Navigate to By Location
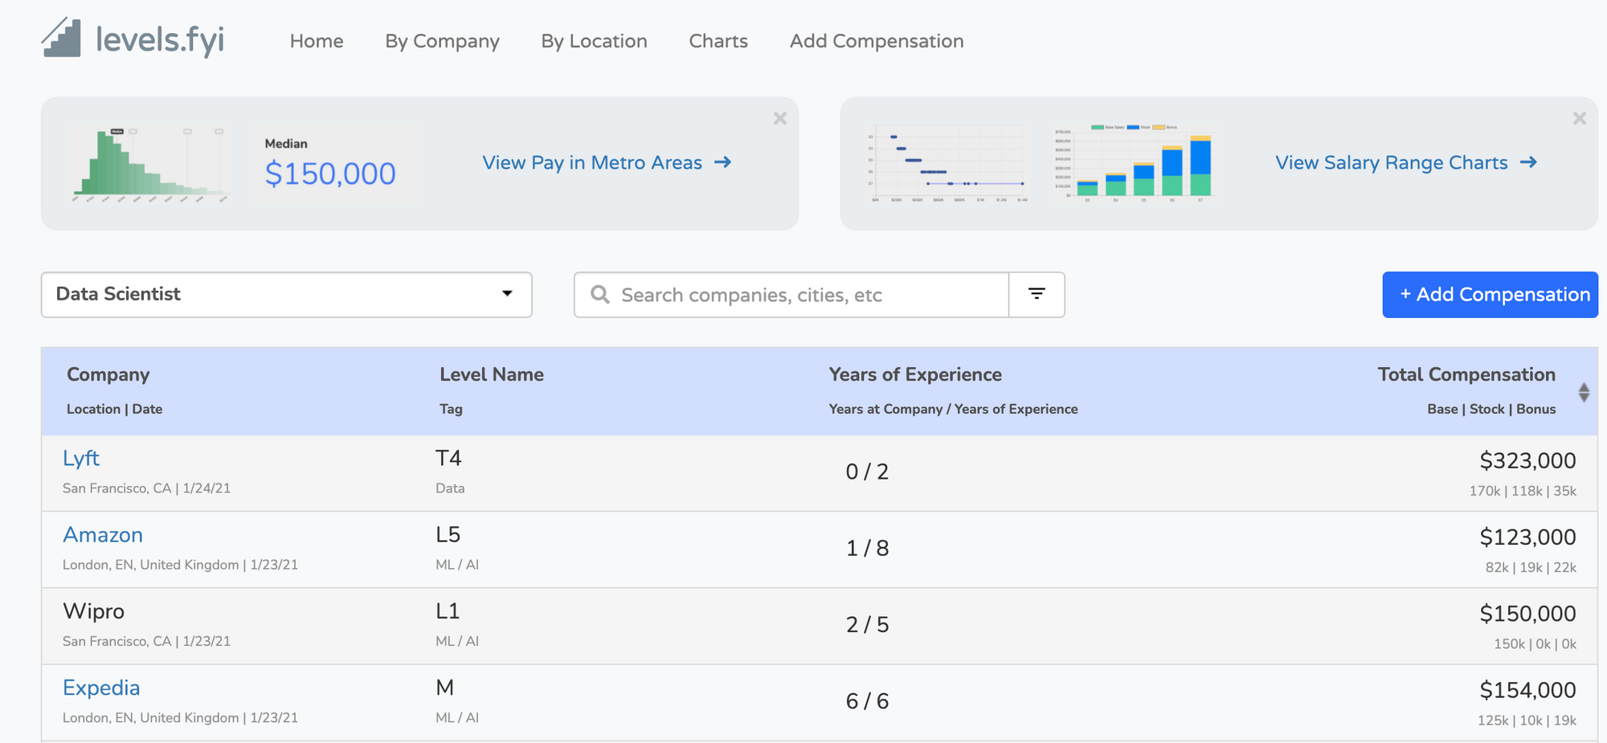Screen dimensions: 1607x743 (x=594, y=41)
